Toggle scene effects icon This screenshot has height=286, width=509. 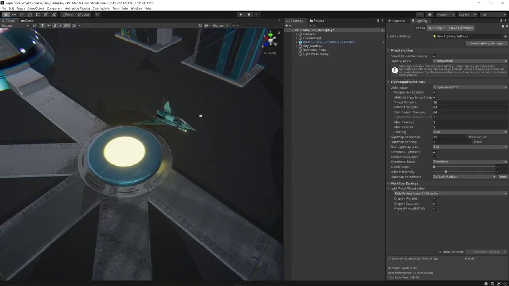(55, 25)
